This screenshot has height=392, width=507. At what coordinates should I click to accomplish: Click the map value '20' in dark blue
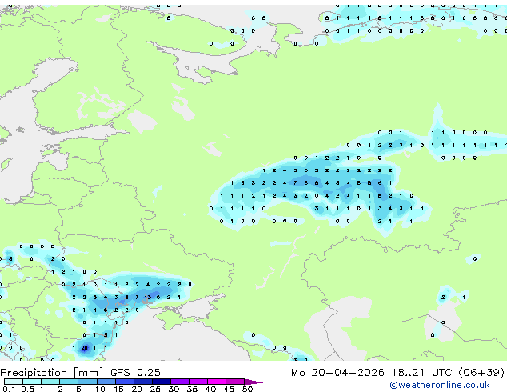84,348
